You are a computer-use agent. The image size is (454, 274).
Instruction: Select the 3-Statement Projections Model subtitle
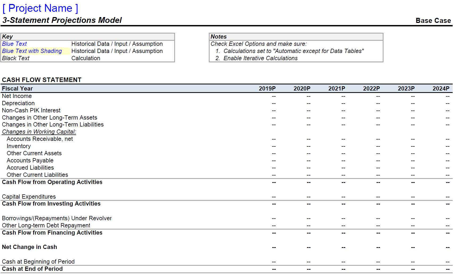(x=62, y=20)
